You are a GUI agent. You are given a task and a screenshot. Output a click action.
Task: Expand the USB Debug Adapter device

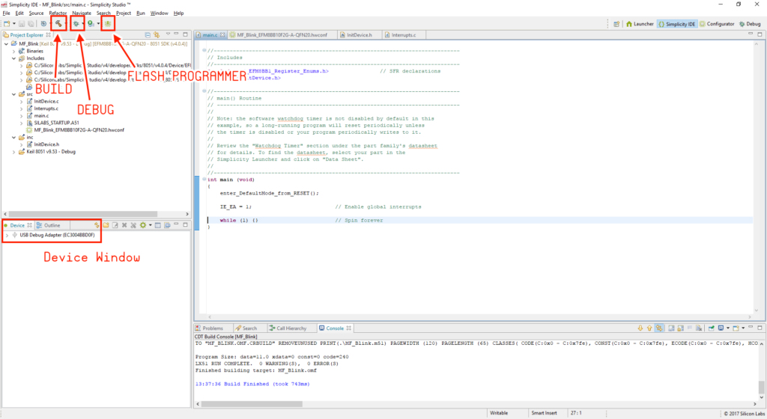(7, 236)
